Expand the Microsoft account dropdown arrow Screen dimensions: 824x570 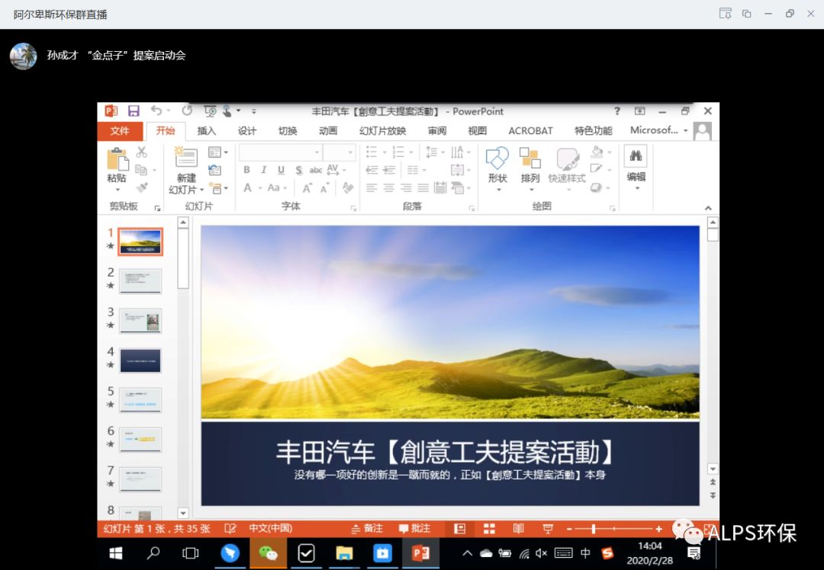[x=686, y=130]
